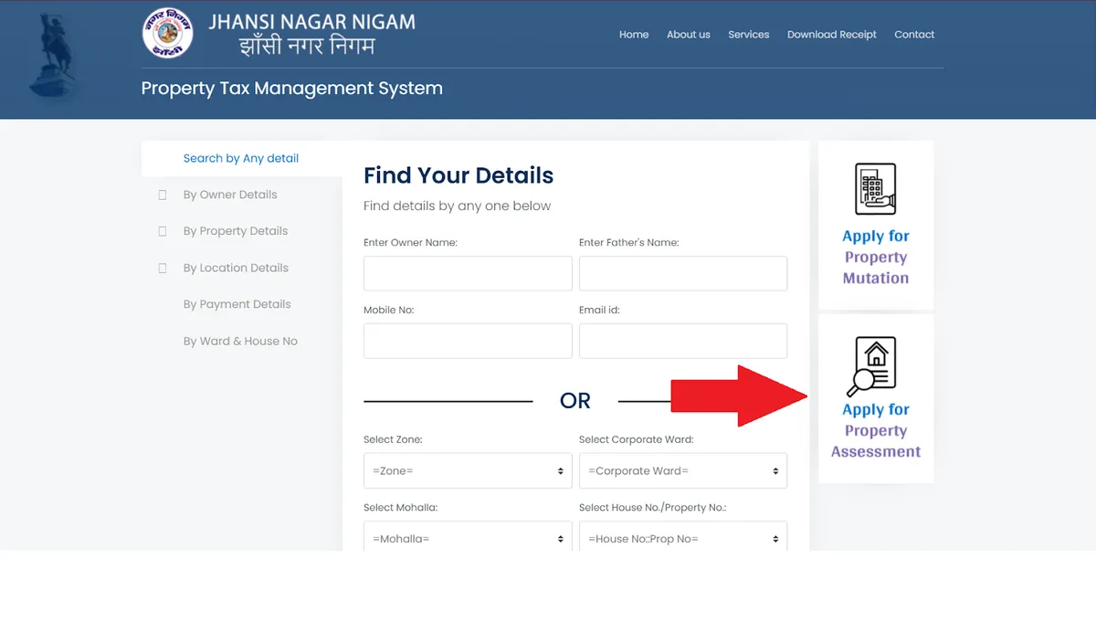Click icon beside By Location Details
The image size is (1096, 633).
[x=163, y=268]
